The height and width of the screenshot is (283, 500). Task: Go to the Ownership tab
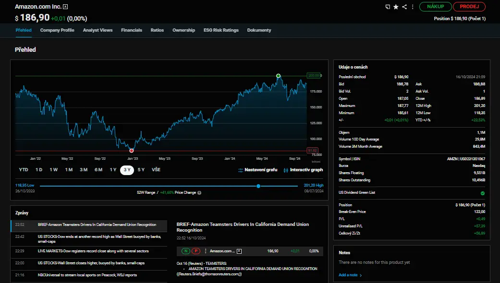[x=183, y=30]
